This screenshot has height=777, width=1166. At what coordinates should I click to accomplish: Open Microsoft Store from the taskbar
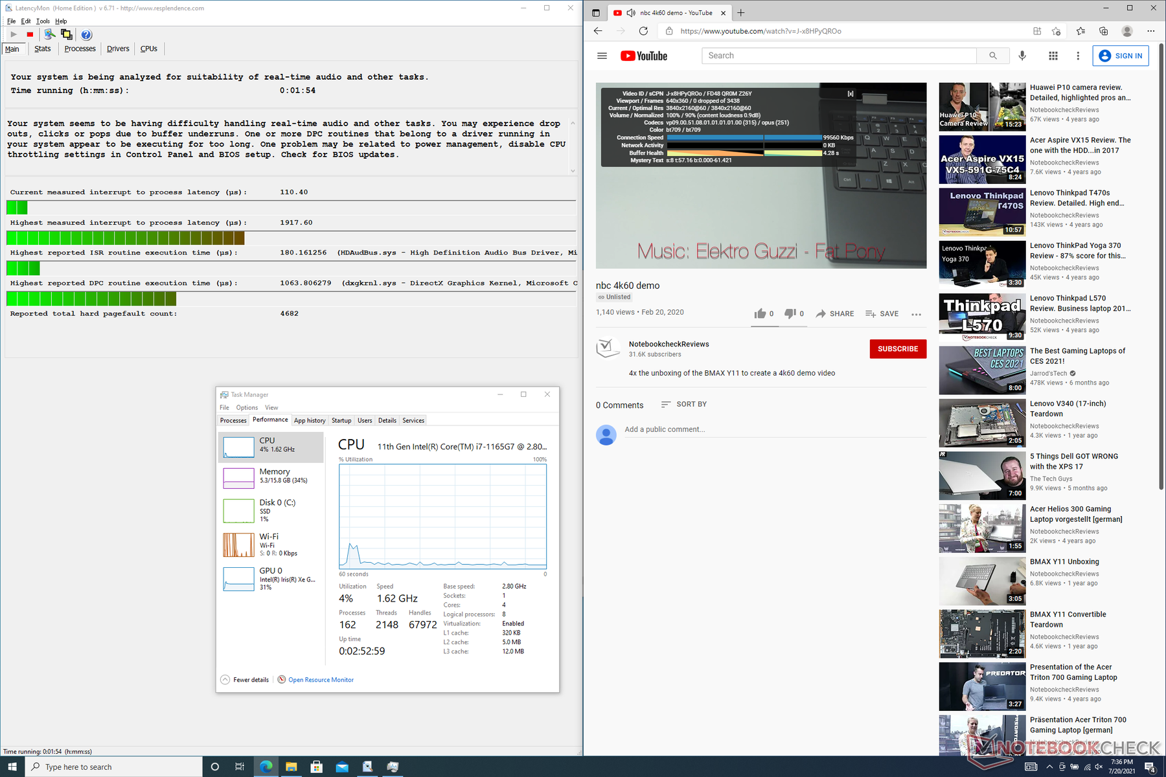(316, 767)
